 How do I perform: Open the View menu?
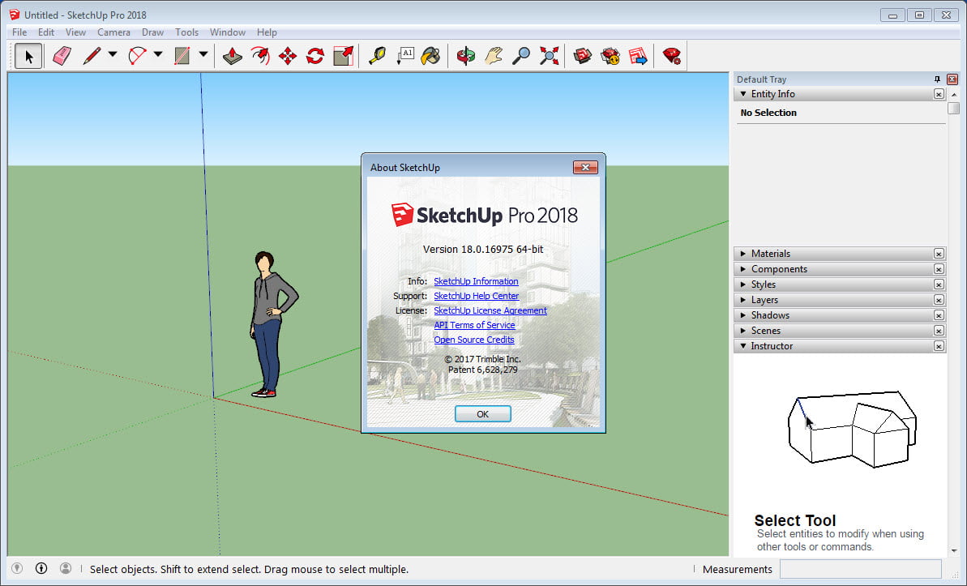tap(76, 32)
